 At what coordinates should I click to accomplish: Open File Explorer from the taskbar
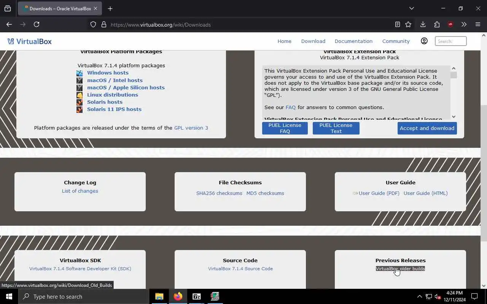point(159,296)
